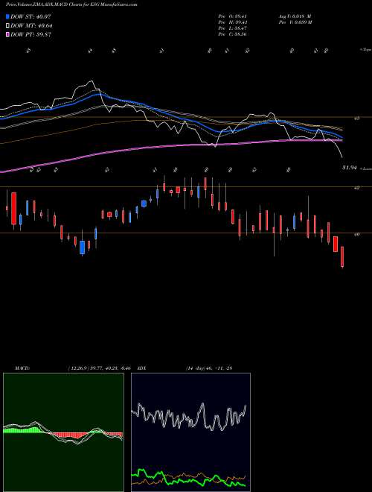Click the 'Pre V: 0.059 M' volume value
The height and width of the screenshot is (492, 372).
295,22
